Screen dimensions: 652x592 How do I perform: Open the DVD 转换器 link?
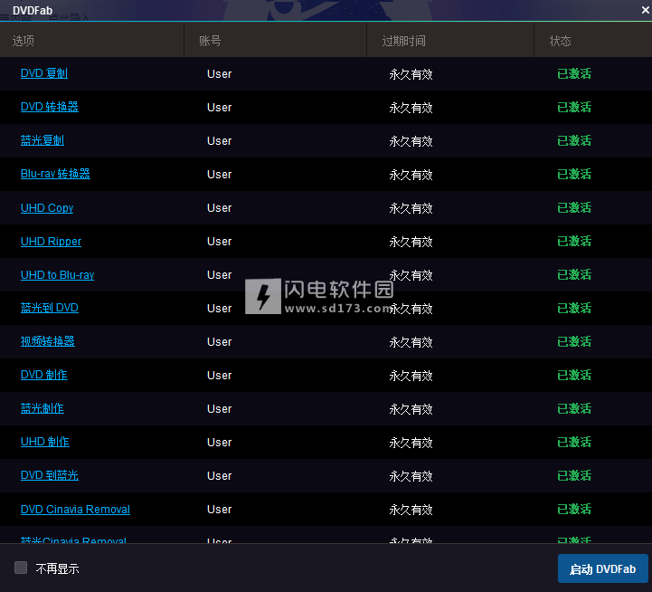[50, 107]
